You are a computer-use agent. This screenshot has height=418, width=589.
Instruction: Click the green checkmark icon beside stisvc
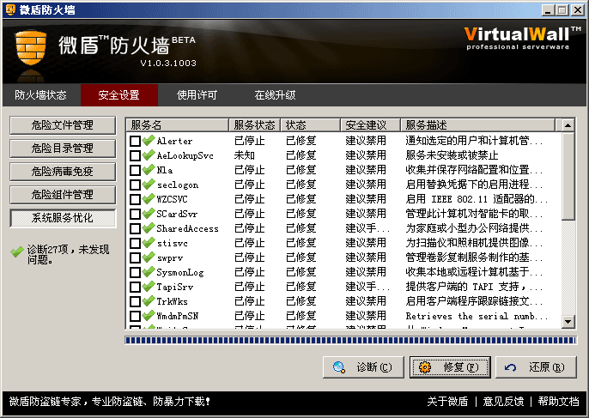149,243
